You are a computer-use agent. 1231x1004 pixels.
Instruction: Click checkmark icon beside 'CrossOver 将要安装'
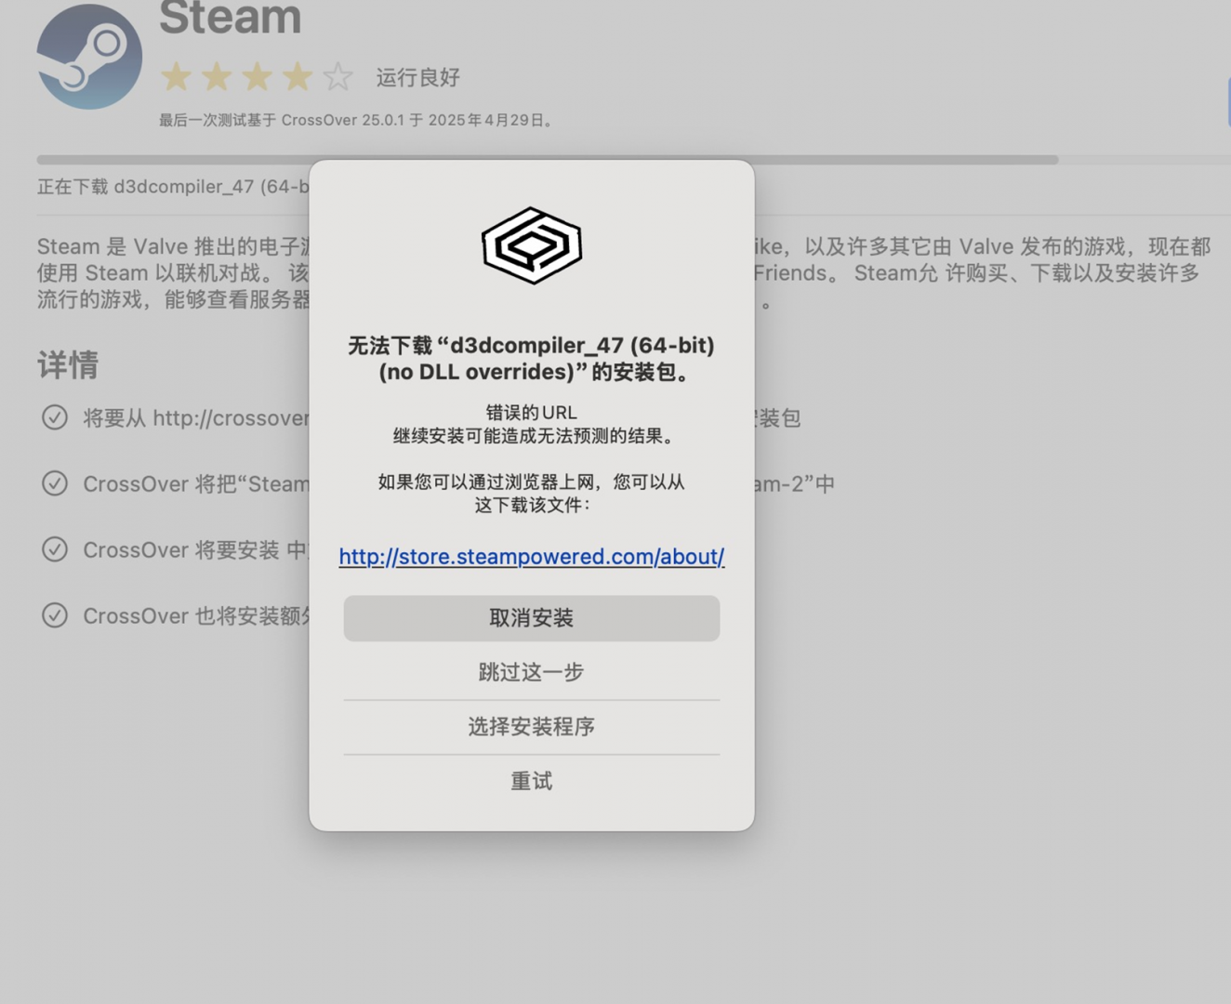pos(55,549)
